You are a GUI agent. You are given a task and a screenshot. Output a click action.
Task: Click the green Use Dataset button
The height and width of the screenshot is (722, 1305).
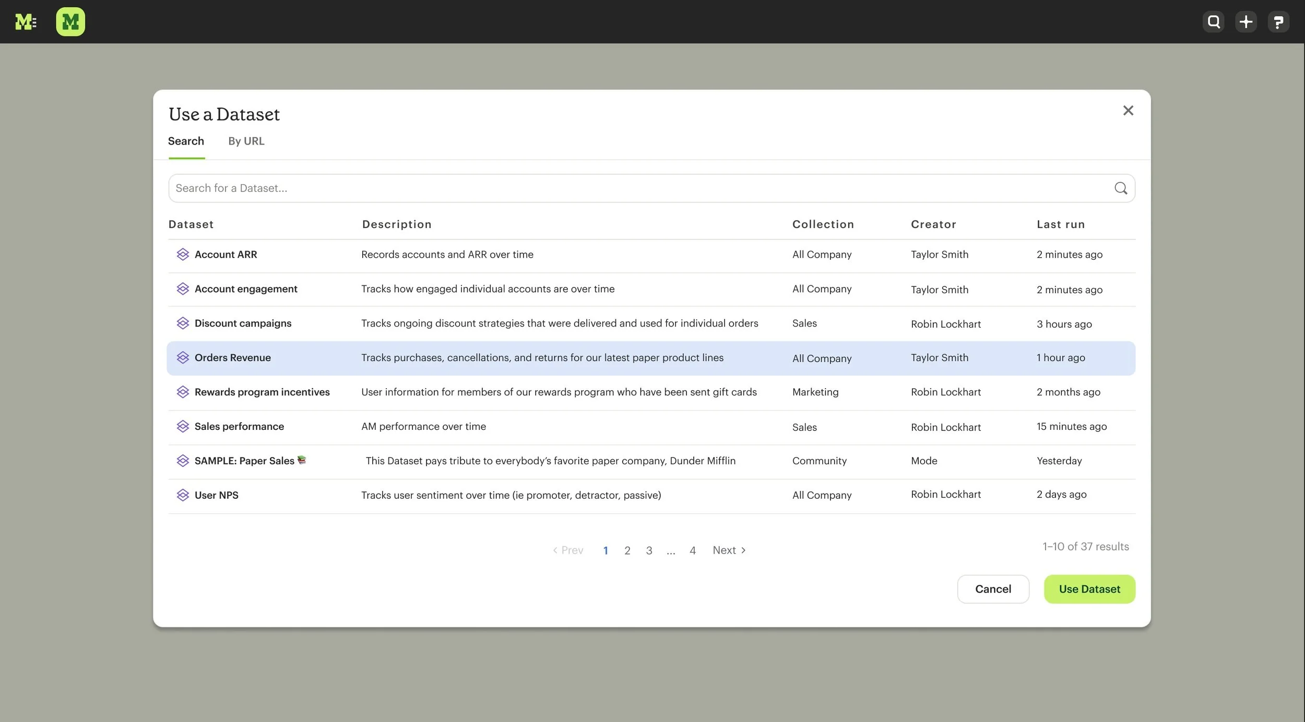pos(1089,589)
